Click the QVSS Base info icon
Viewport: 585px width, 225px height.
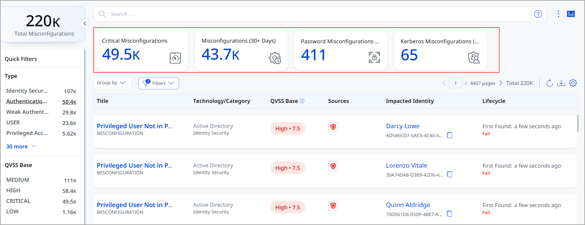(x=302, y=101)
